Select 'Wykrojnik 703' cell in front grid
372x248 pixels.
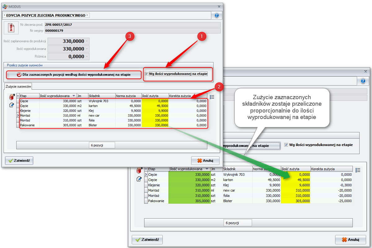point(102,101)
